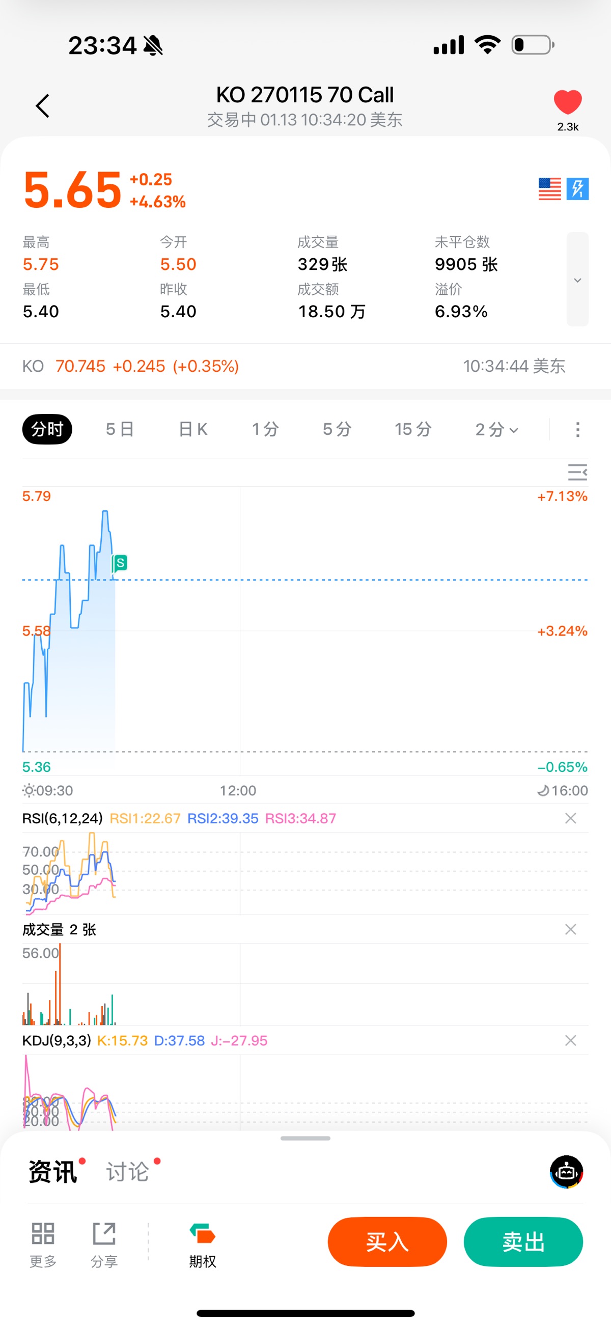Remove the KDJ indicator panel
611x1328 pixels.
[x=570, y=1040]
